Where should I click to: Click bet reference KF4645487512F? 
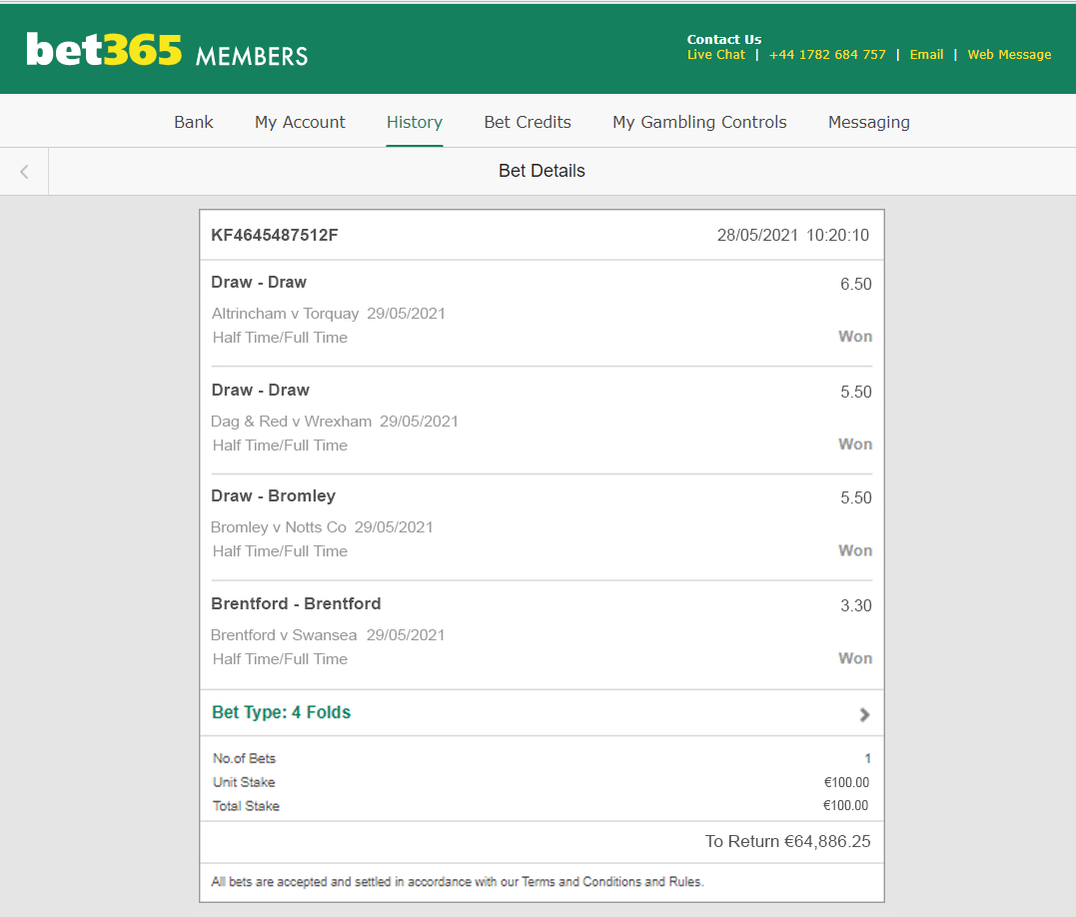(x=275, y=236)
